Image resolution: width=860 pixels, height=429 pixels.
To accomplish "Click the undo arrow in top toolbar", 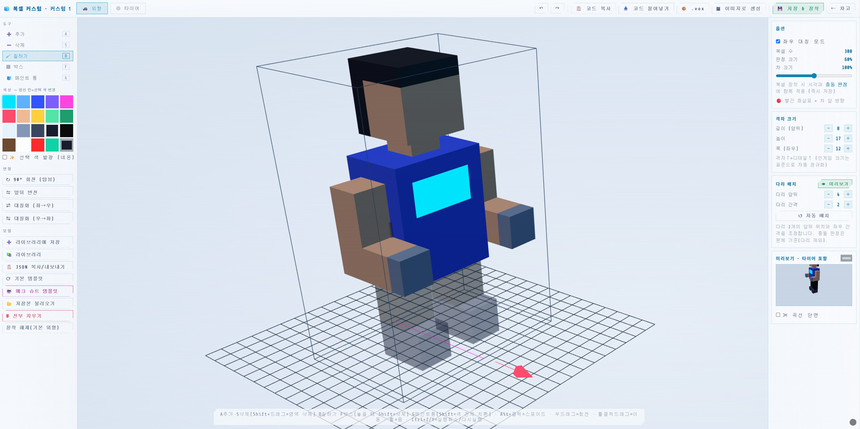I will [x=541, y=8].
